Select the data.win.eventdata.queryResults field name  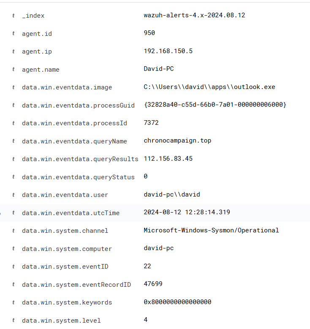tap(80, 159)
